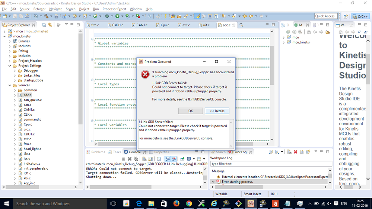The height and width of the screenshot is (209, 372).
Task: Show hidden editor tabs list
Action: coord(241,25)
